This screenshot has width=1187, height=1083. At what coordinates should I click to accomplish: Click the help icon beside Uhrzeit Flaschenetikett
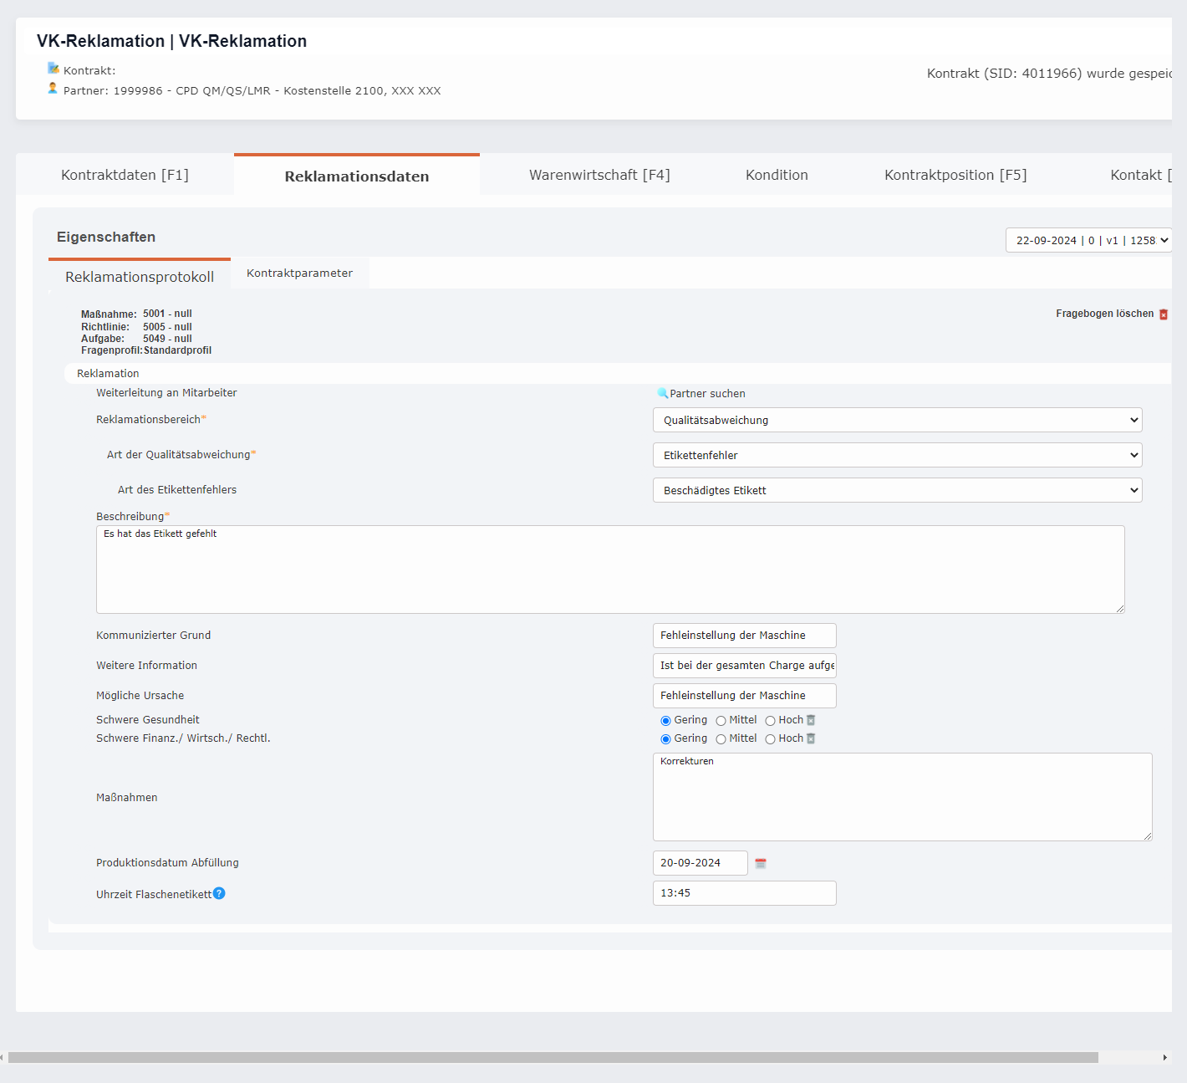pyautogui.click(x=219, y=893)
